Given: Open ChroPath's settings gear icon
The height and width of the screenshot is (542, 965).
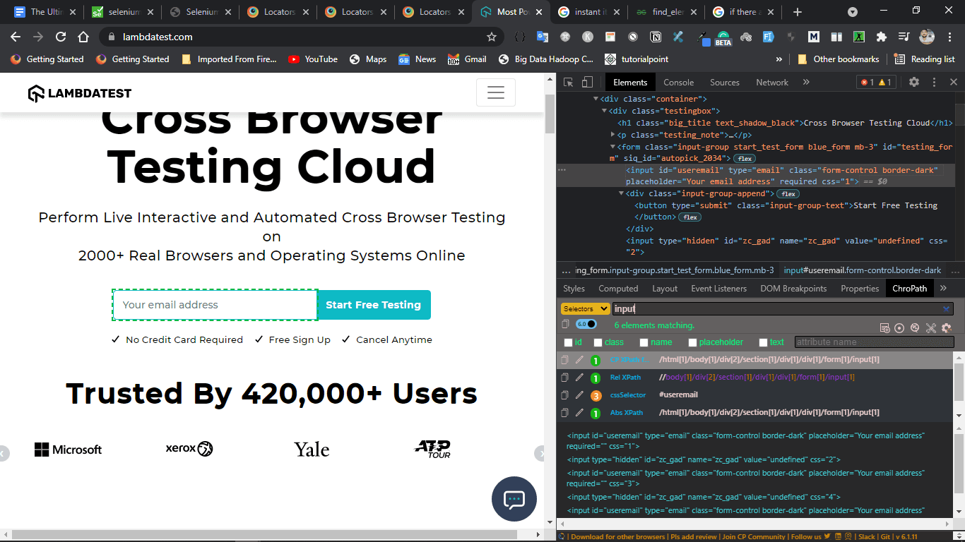Looking at the screenshot, I should click(x=946, y=328).
